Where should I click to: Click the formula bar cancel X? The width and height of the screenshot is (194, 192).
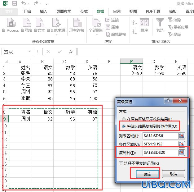click(x=48, y=52)
